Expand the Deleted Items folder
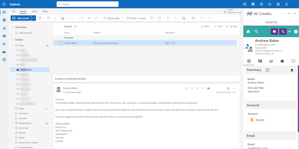Image resolution: width=299 pixels, height=149 pixels. pos(13,123)
